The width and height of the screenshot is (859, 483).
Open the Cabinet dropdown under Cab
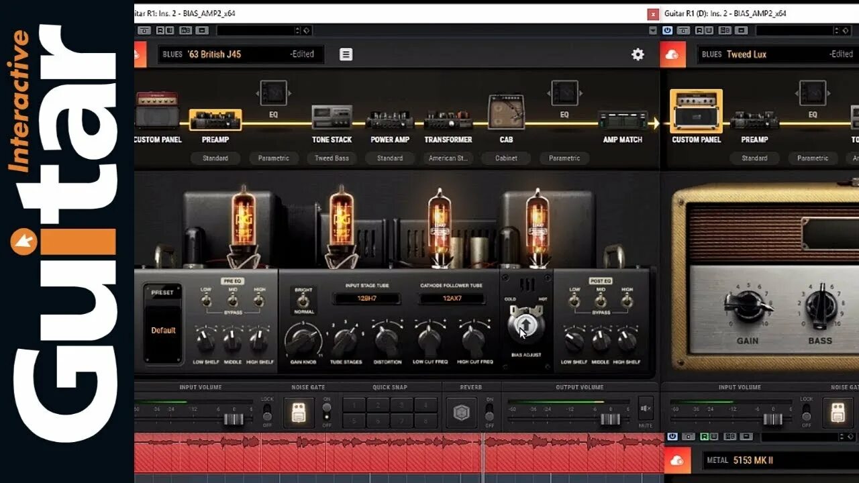tap(507, 158)
